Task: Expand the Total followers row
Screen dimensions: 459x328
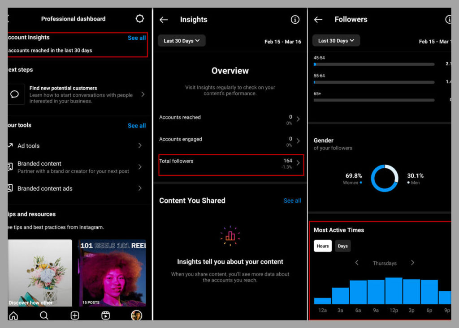Action: point(231,163)
